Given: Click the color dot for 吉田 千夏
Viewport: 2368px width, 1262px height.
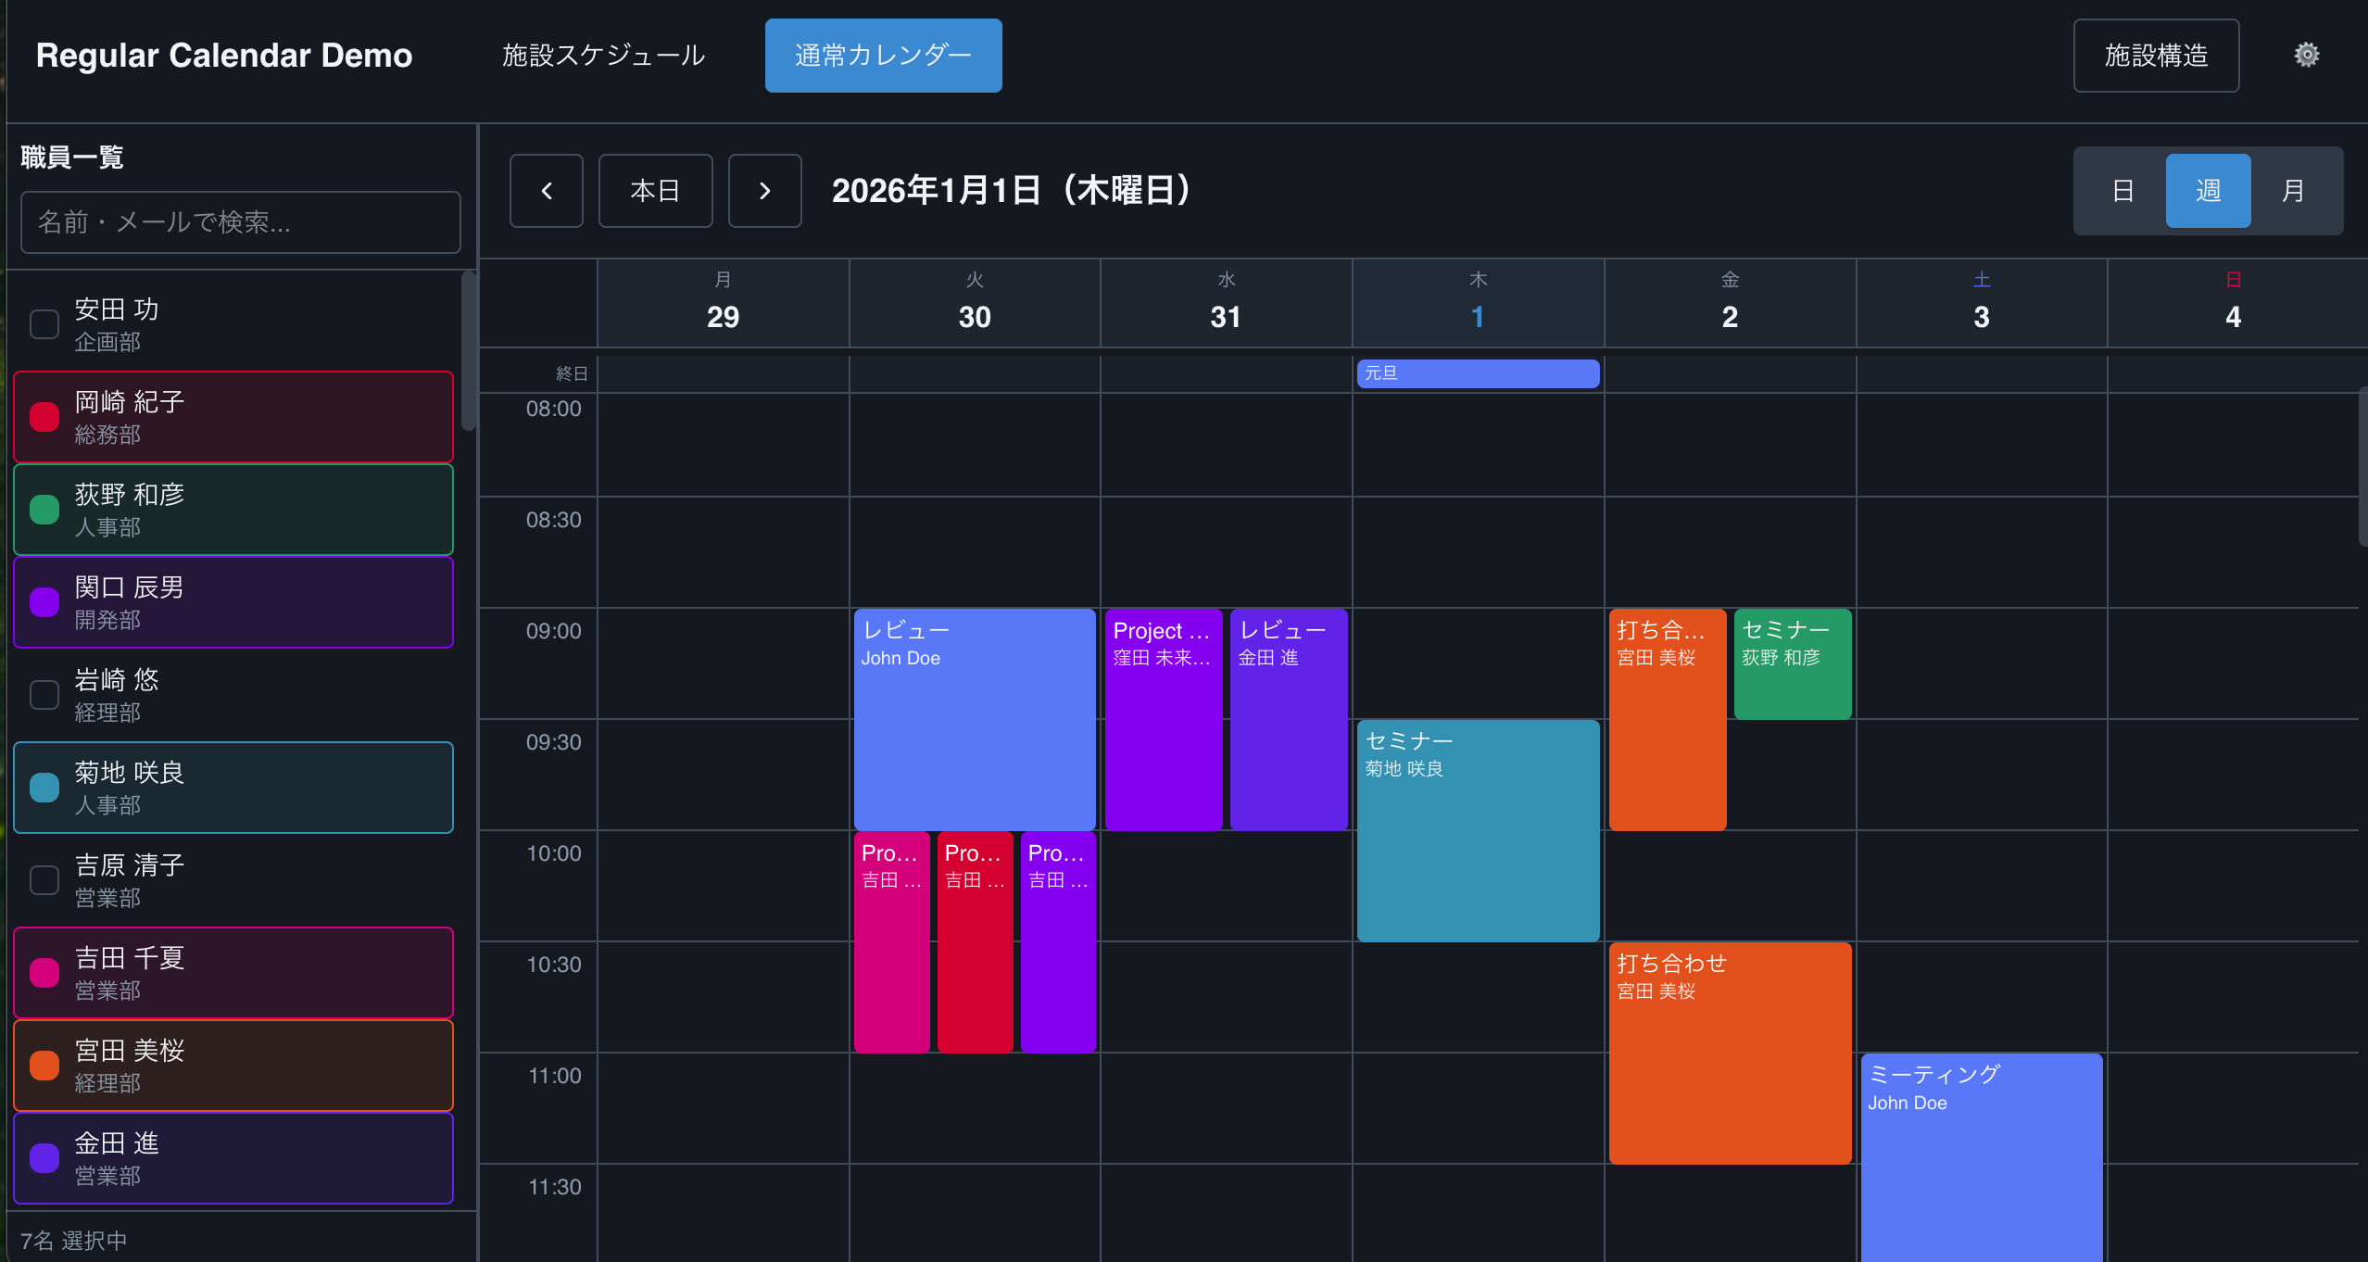Looking at the screenshot, I should 44,972.
